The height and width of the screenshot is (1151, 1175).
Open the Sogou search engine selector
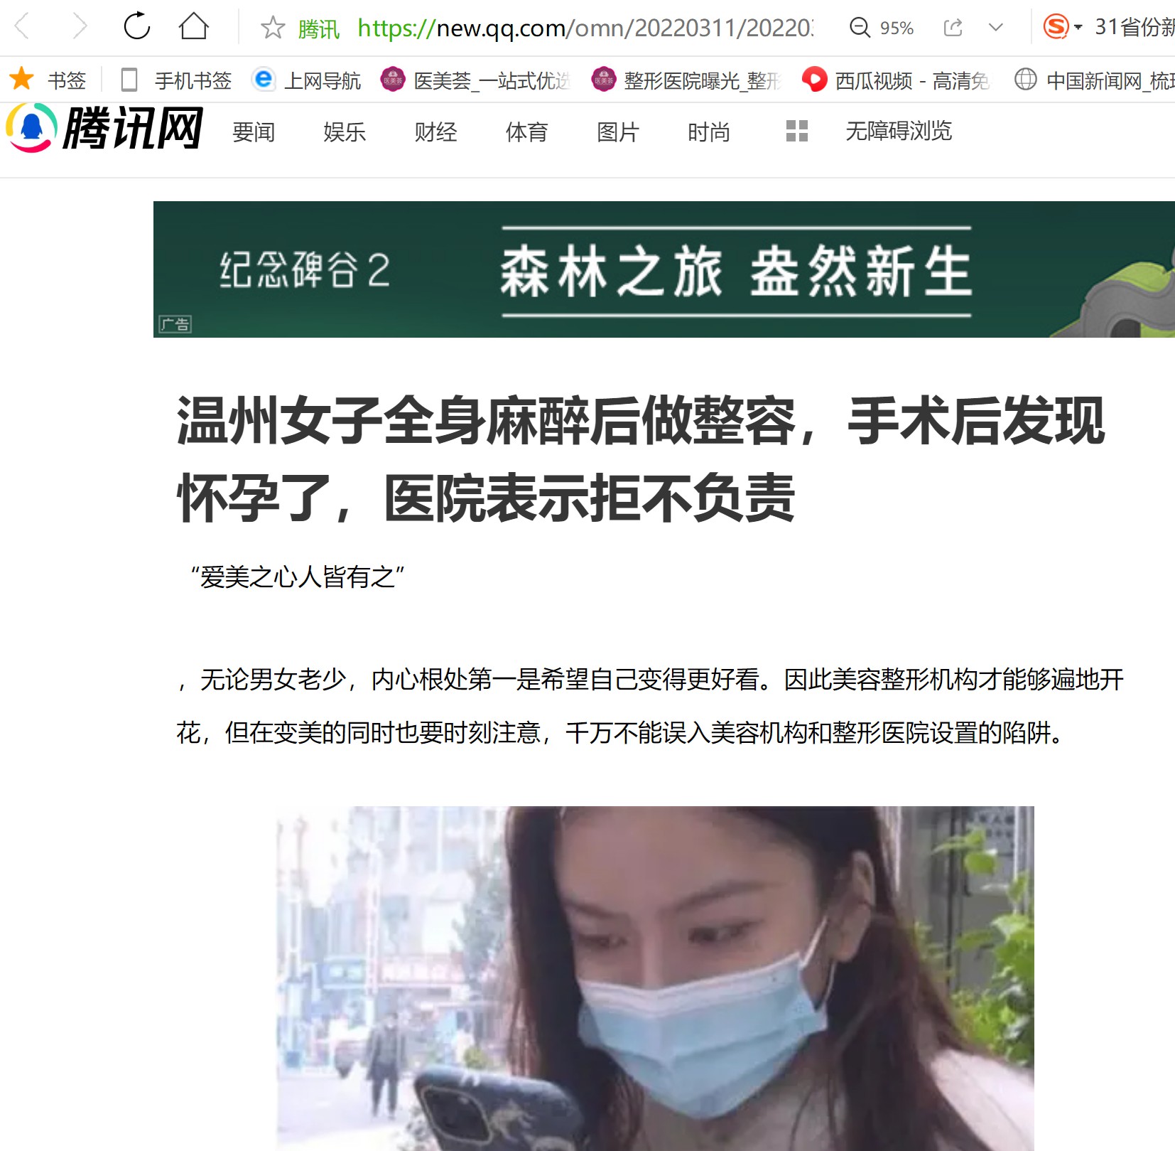tap(1062, 27)
